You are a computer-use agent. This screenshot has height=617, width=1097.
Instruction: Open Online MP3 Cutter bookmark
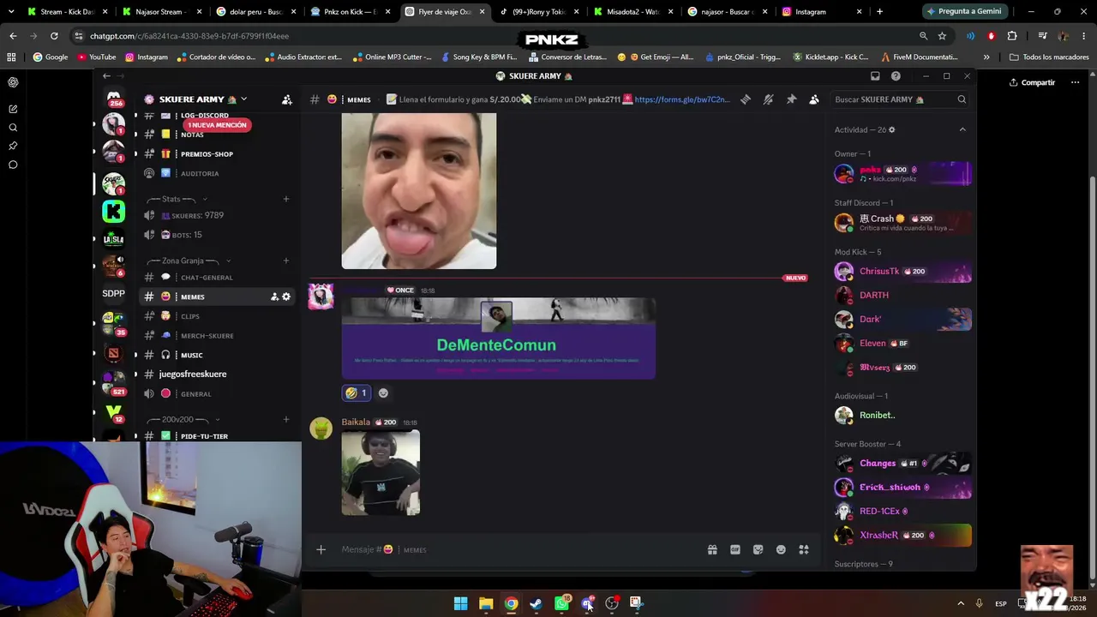coord(391,57)
